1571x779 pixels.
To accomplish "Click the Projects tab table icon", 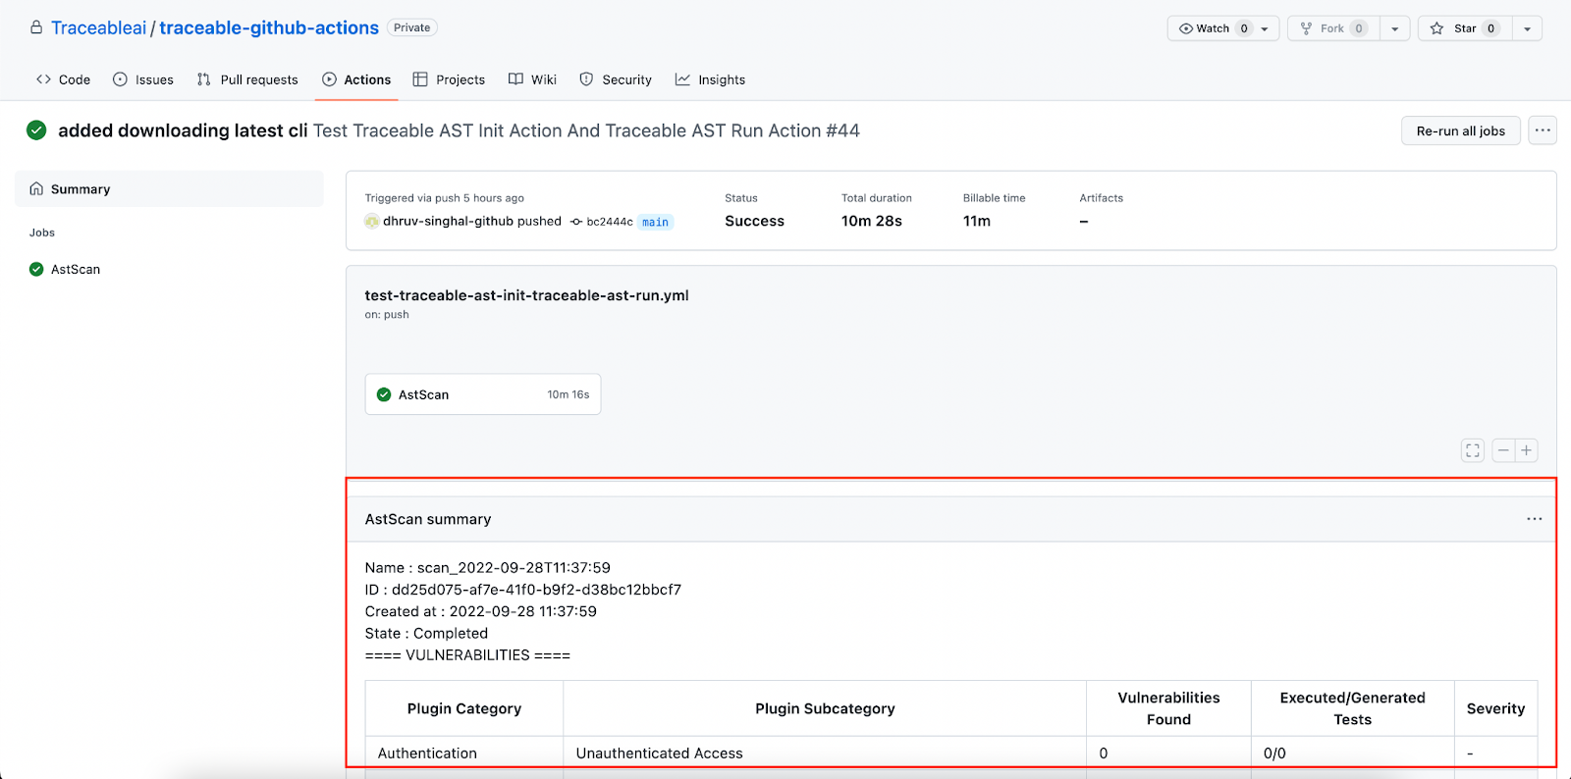I will click(420, 79).
